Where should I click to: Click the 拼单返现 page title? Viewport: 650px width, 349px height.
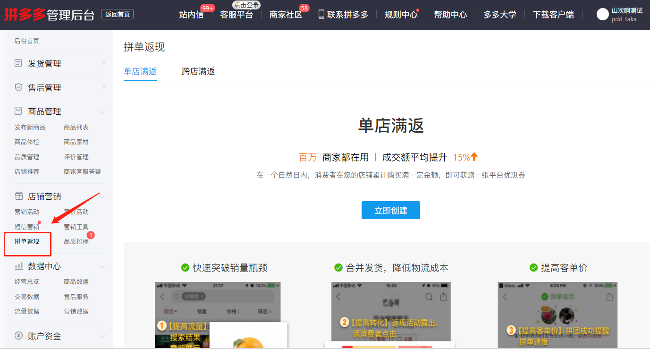144,47
